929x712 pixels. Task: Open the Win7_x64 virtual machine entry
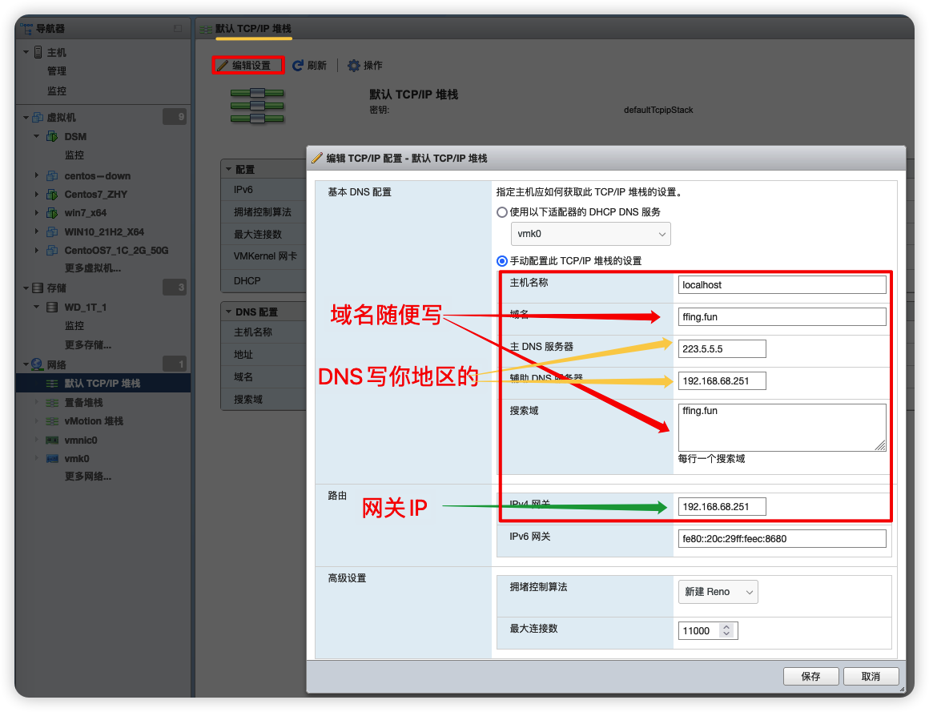85,213
